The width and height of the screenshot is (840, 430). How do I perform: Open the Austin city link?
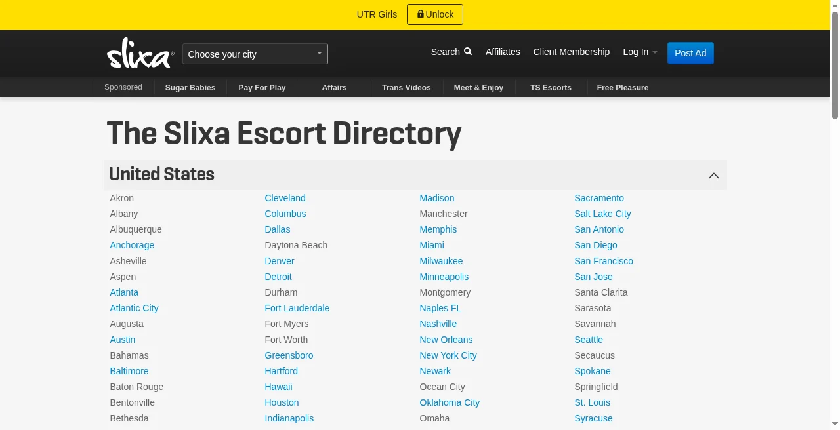click(x=123, y=340)
